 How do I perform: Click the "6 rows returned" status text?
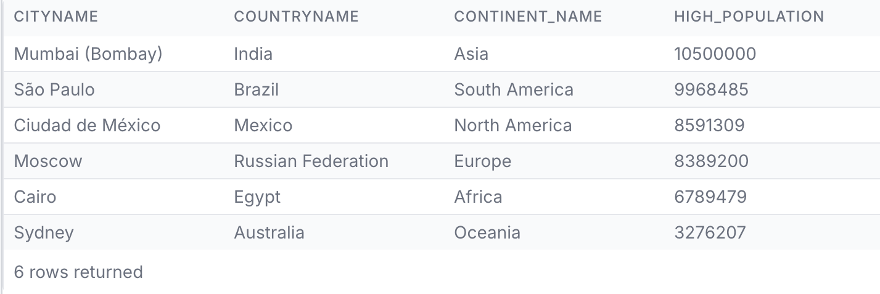78,272
